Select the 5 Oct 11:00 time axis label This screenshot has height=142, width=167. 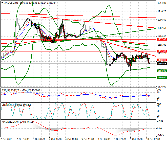[x=88, y=139]
